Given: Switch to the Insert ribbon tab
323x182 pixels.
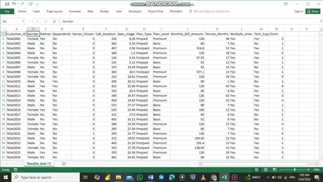Looking at the screenshot, I should pos(36,11).
